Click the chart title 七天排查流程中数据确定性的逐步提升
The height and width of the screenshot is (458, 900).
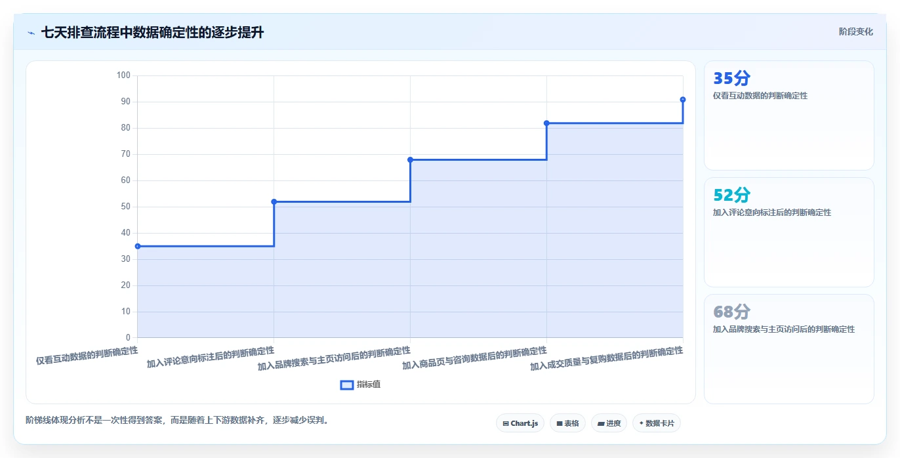[x=152, y=33]
